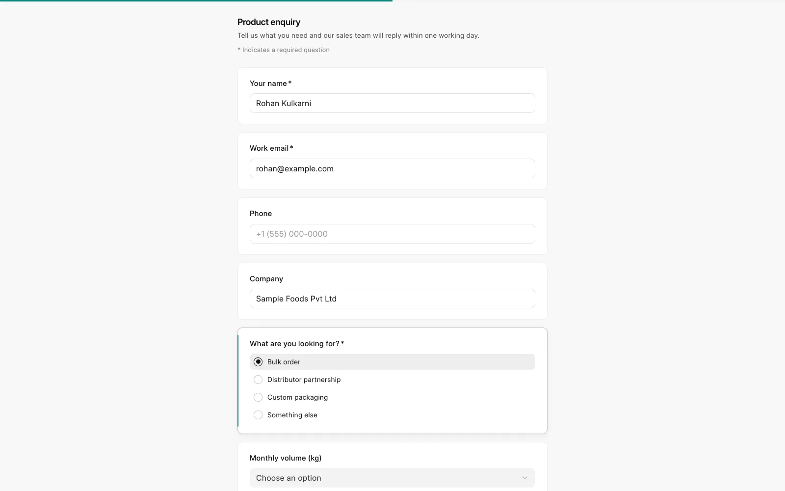Select the Distributor partnership radio option
Viewport: 785px width, 491px height.
(392, 380)
